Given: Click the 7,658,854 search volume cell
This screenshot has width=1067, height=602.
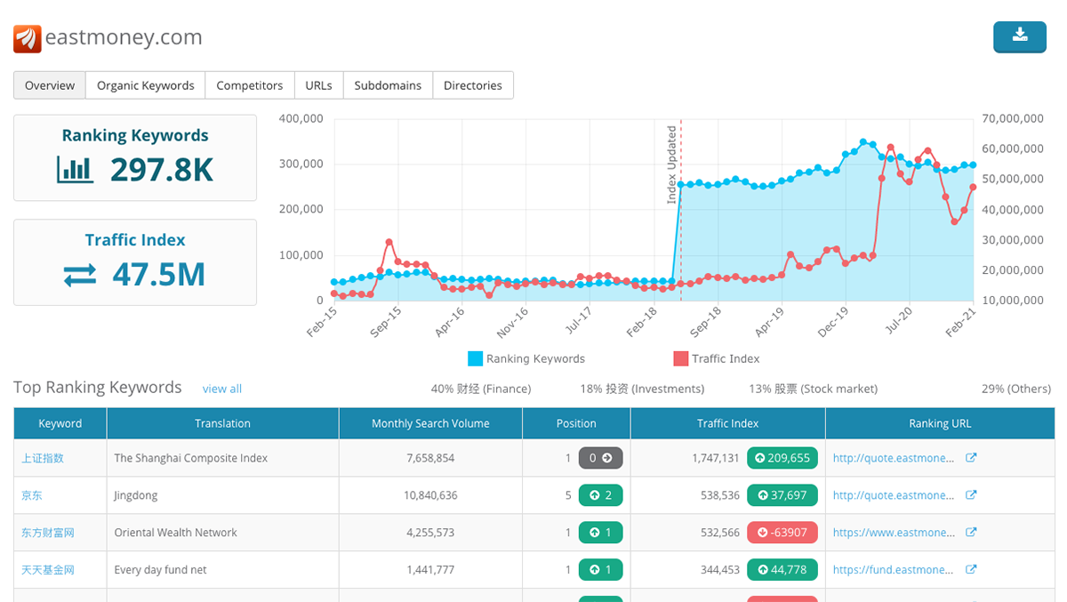Looking at the screenshot, I should pos(430,458).
